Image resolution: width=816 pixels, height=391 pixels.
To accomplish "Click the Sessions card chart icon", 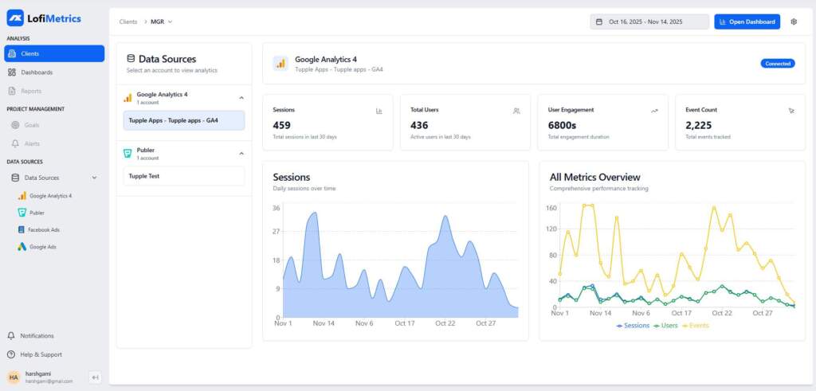I will pyautogui.click(x=379, y=111).
